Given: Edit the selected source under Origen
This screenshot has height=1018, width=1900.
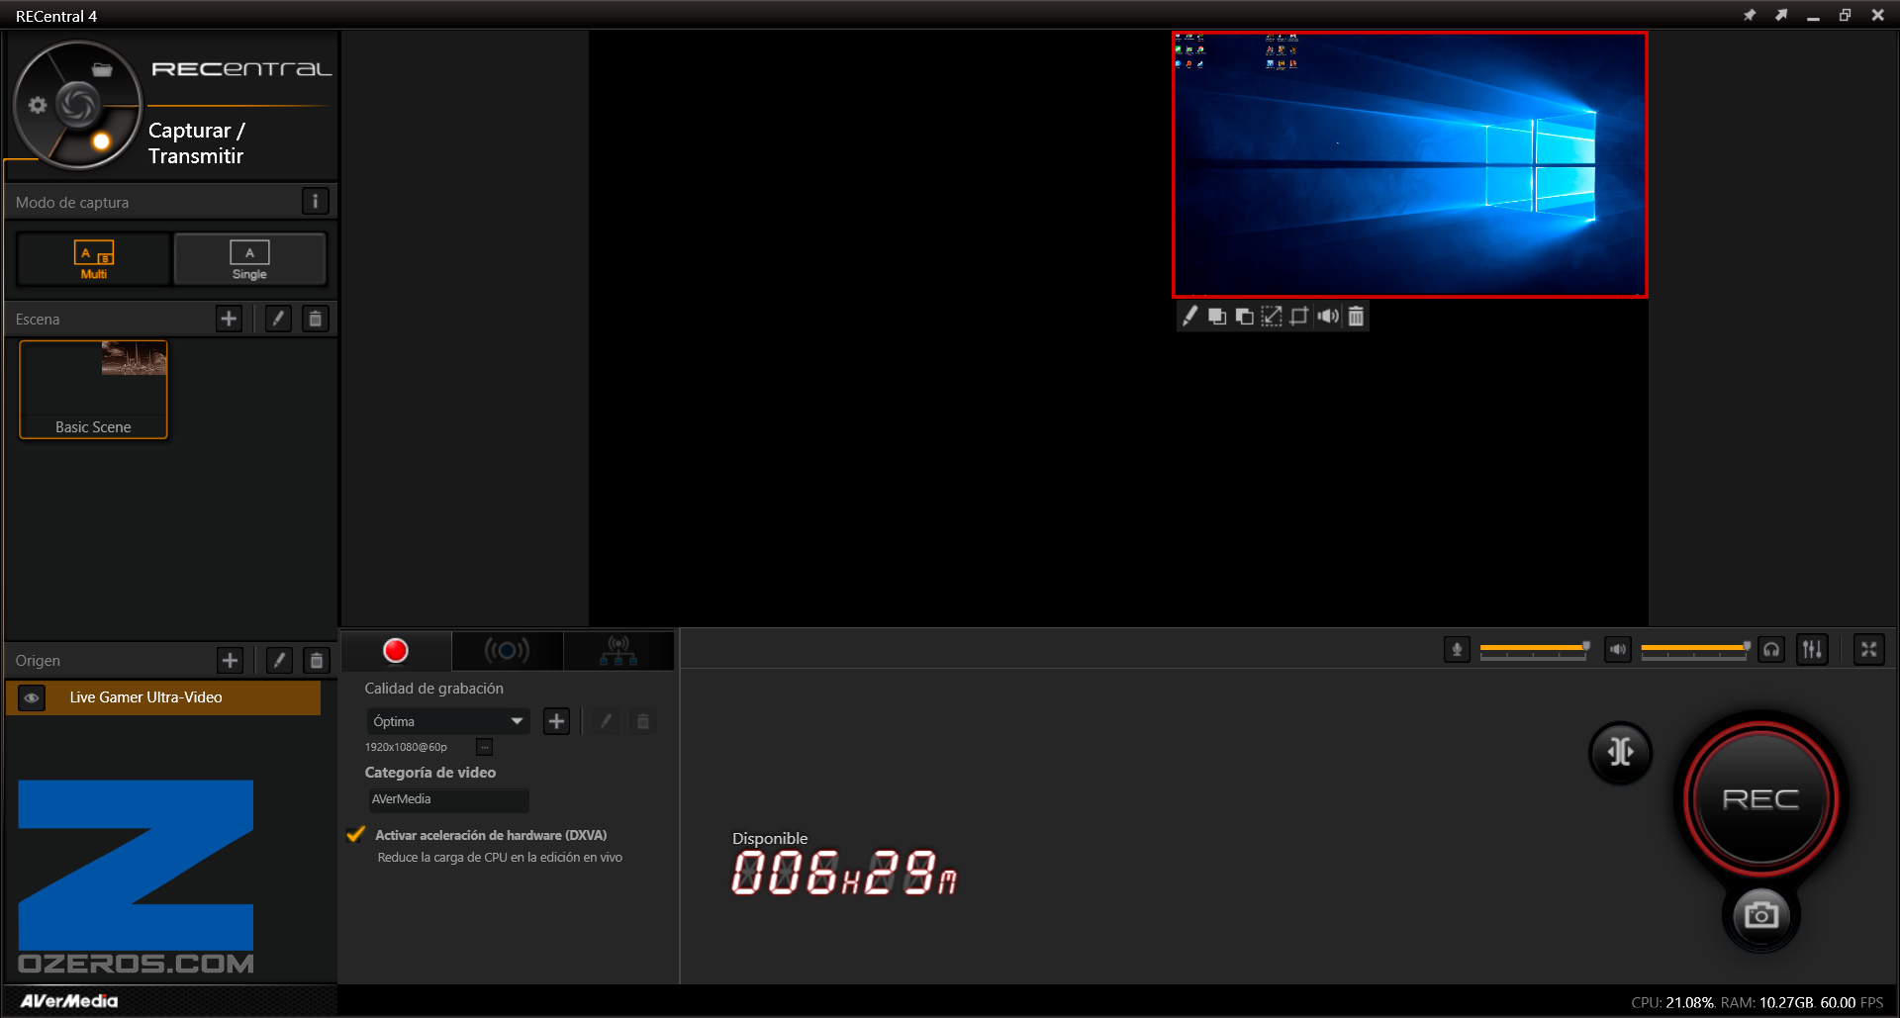Looking at the screenshot, I should coord(279,660).
